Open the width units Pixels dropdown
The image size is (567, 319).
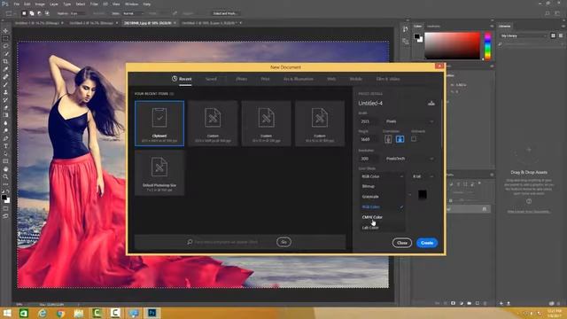(x=409, y=121)
